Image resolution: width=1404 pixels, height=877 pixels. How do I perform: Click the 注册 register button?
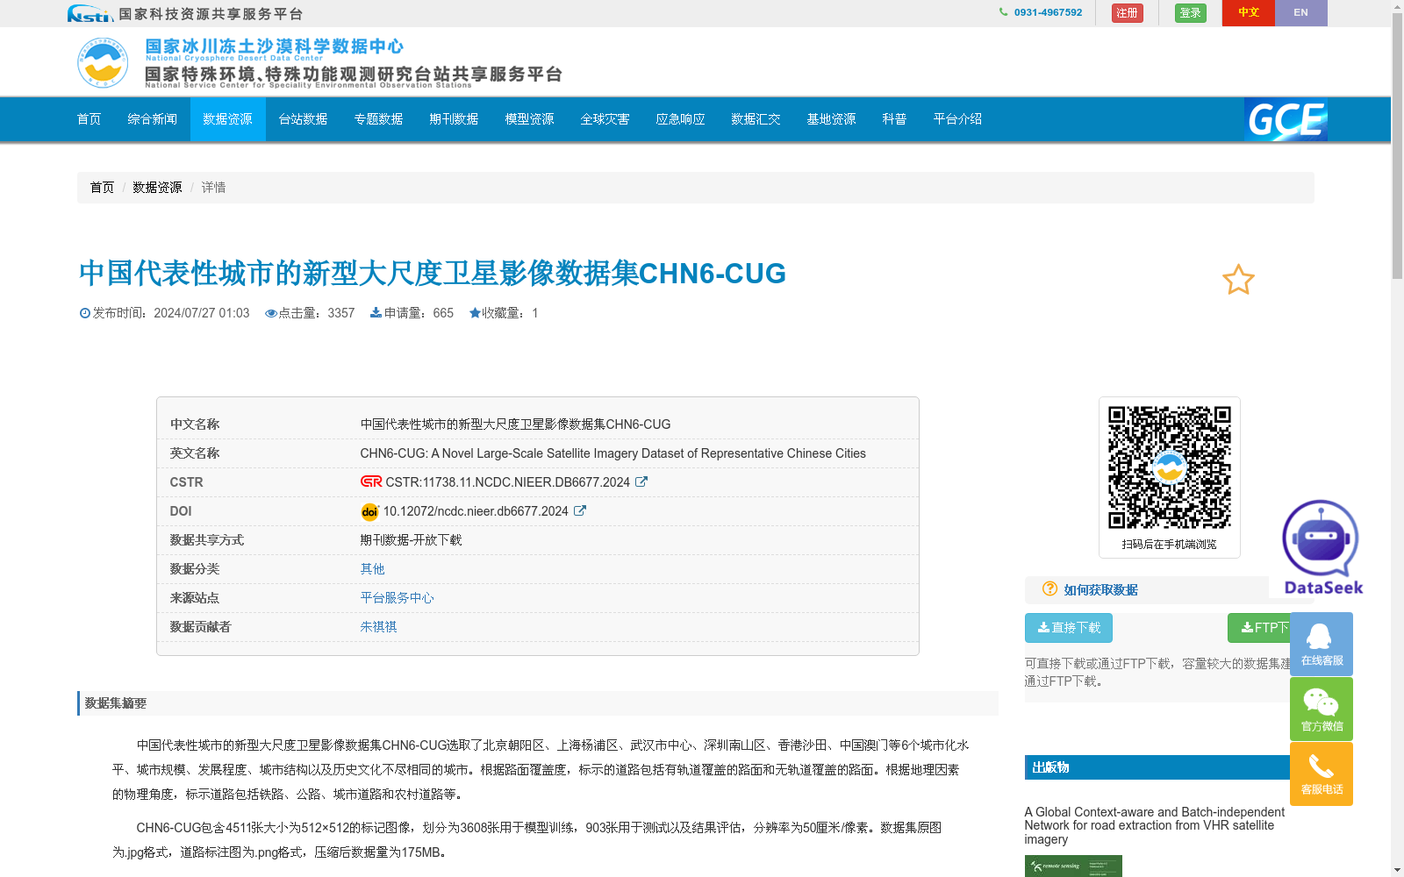tap(1128, 13)
